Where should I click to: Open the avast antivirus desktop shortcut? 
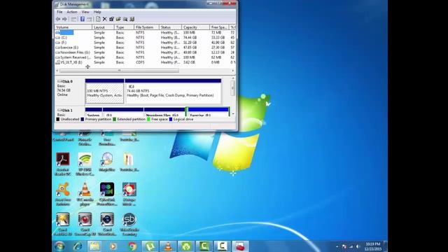(x=63, y=194)
